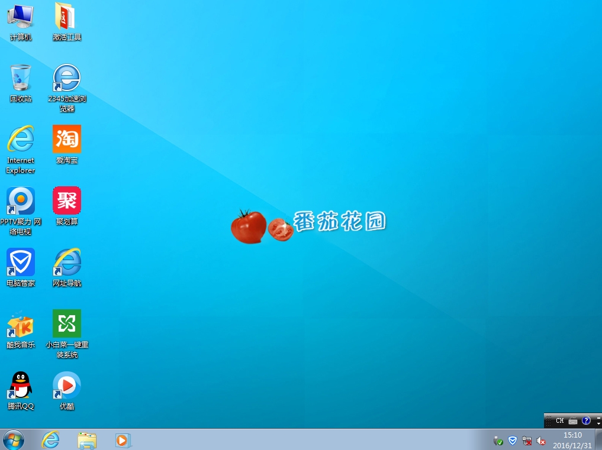Screen dimensions: 602x450
Task: Open the 优酷 video shortcut
Action: click(67, 390)
